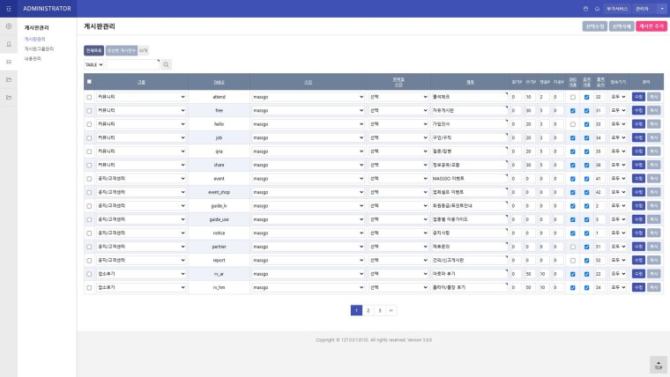Viewport: 670px width, 377px height.
Task: Sort by the TABLE column header
Action: [x=219, y=82]
